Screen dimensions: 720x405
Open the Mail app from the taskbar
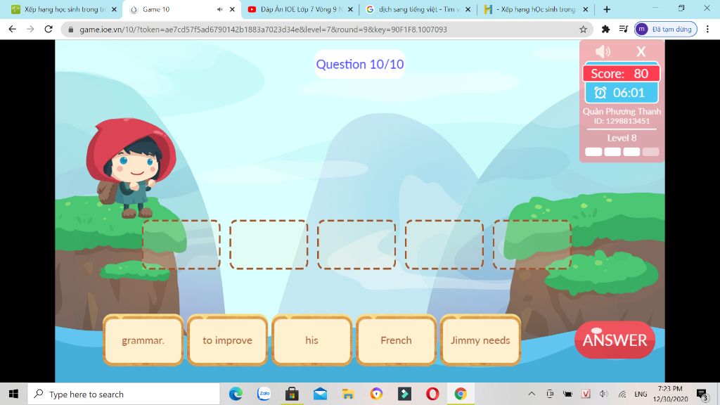coord(320,394)
